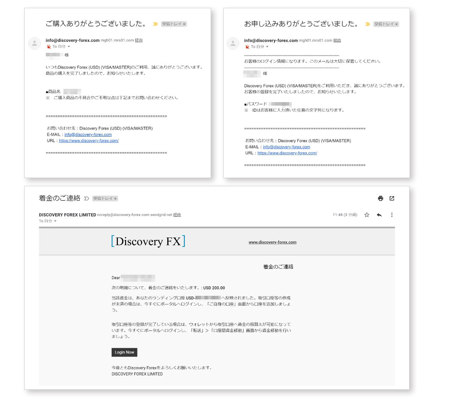Click red no-encryption lock in お申し込みありがとうございました email
This screenshot has height=405, width=475.
pos(247,47)
